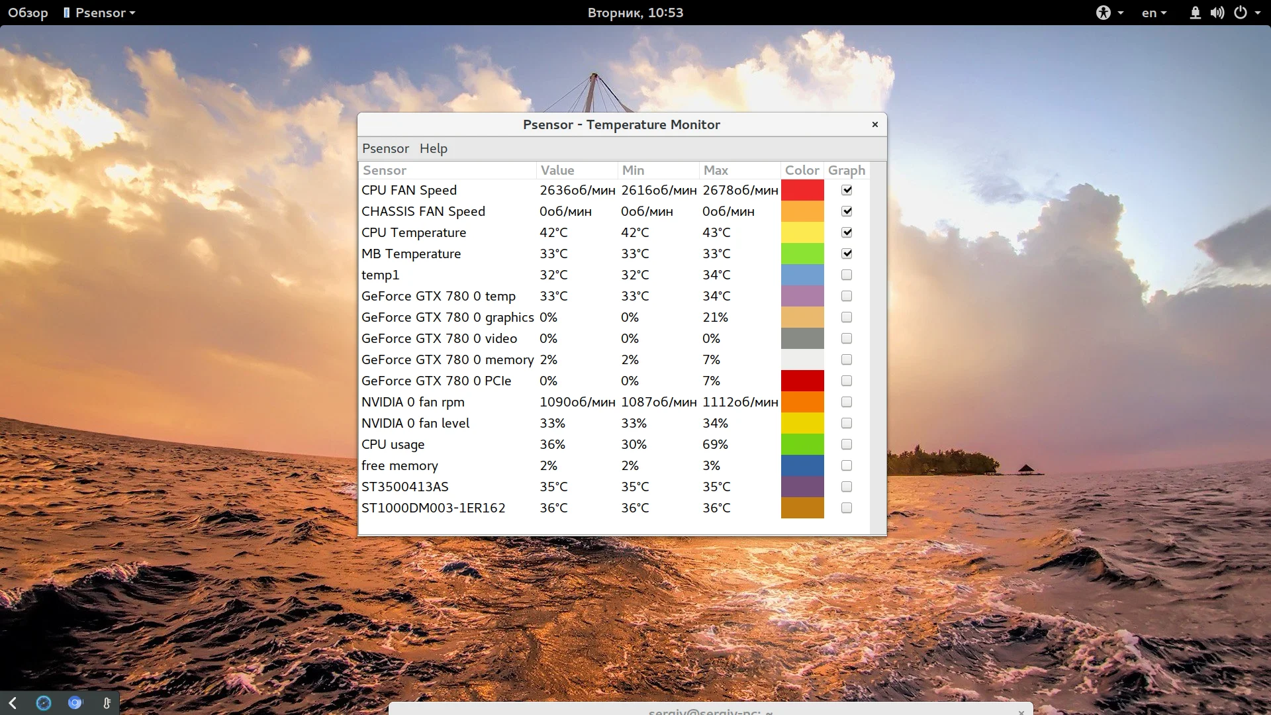Open the en keyboard layout dropdown
1271x715 pixels.
1154,13
